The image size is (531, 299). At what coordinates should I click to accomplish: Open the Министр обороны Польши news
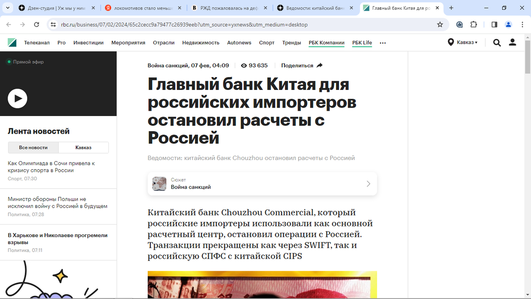click(x=58, y=202)
